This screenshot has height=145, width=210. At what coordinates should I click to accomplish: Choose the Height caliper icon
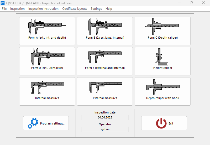tap(162, 61)
